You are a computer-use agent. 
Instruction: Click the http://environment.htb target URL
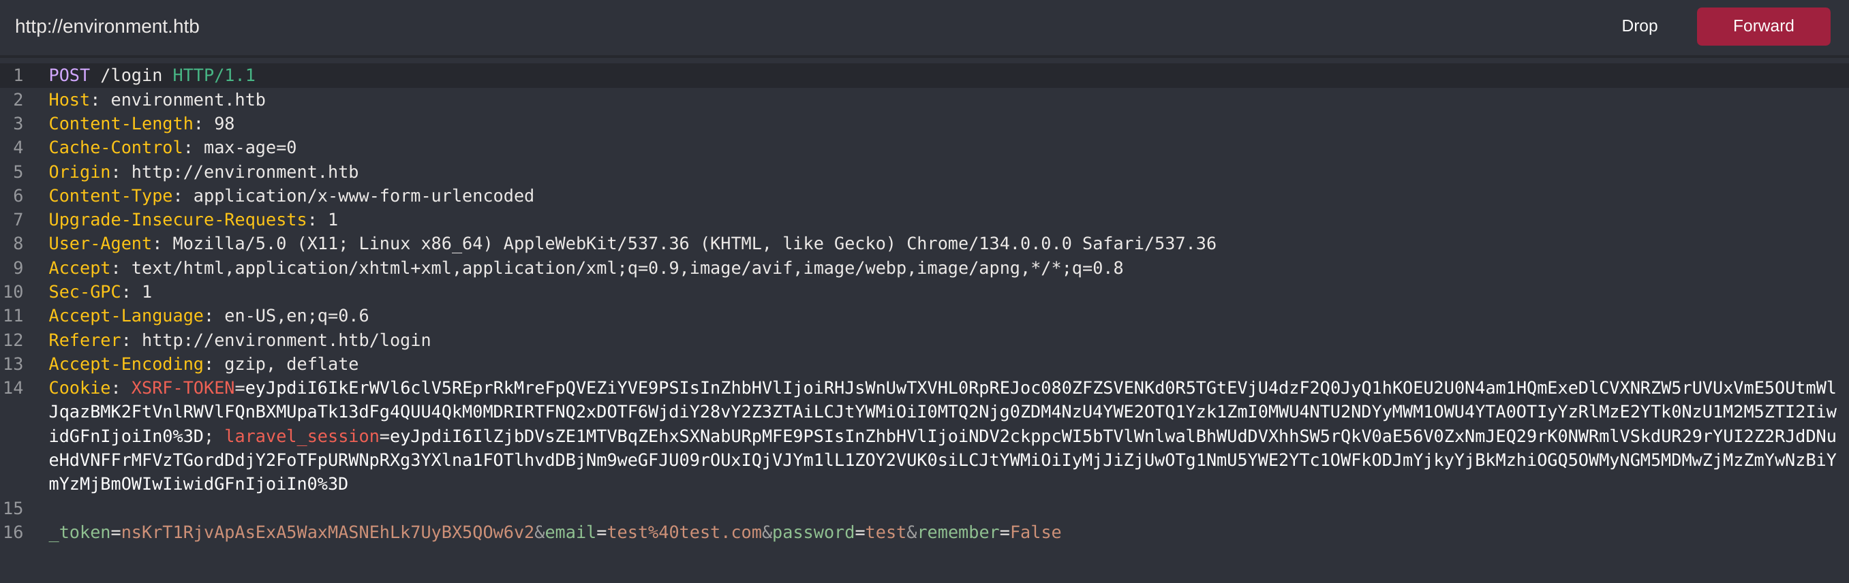point(107,27)
